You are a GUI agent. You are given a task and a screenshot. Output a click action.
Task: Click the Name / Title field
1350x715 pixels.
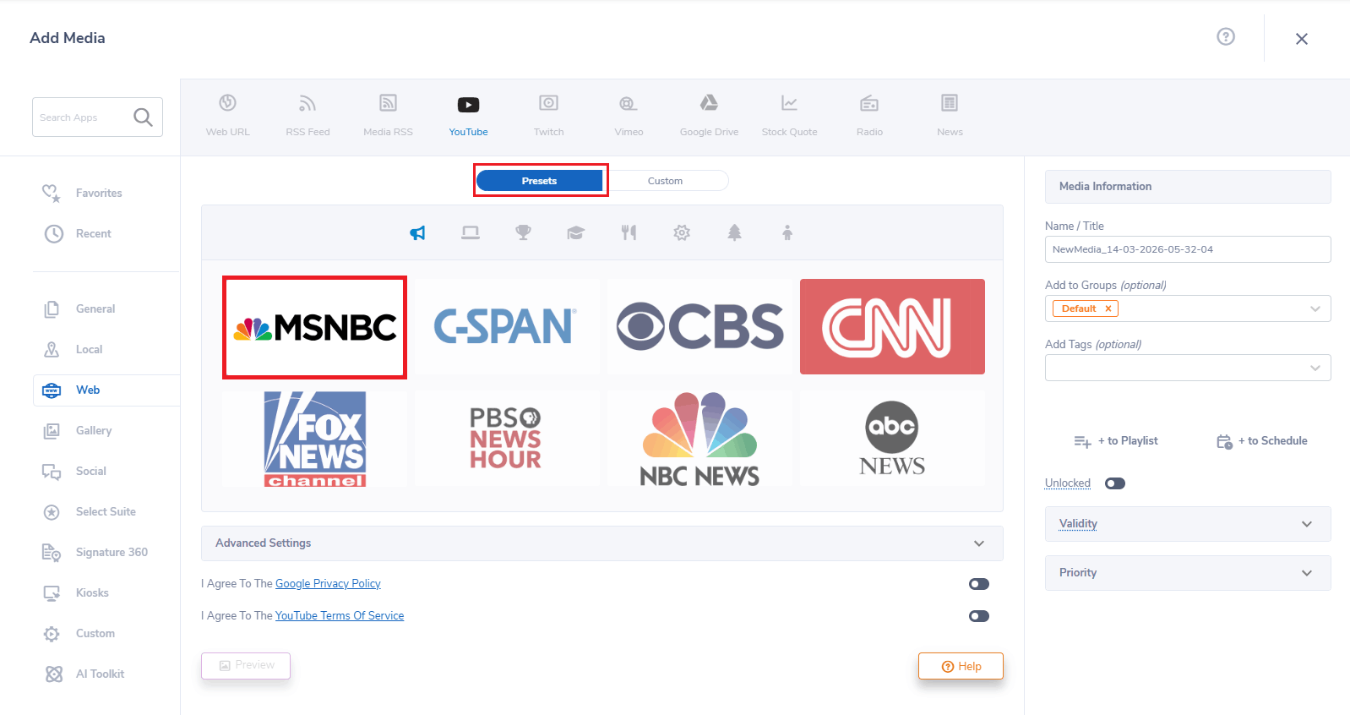pos(1188,249)
